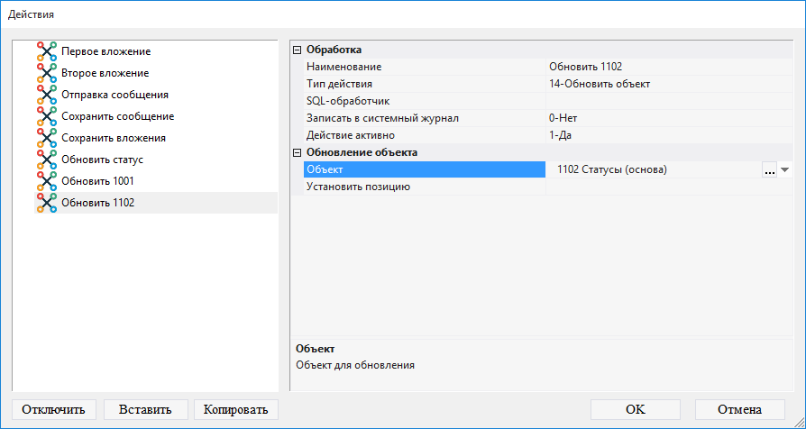Click the icon beside Сохранить сообщение
The width and height of the screenshot is (806, 429).
(46, 116)
